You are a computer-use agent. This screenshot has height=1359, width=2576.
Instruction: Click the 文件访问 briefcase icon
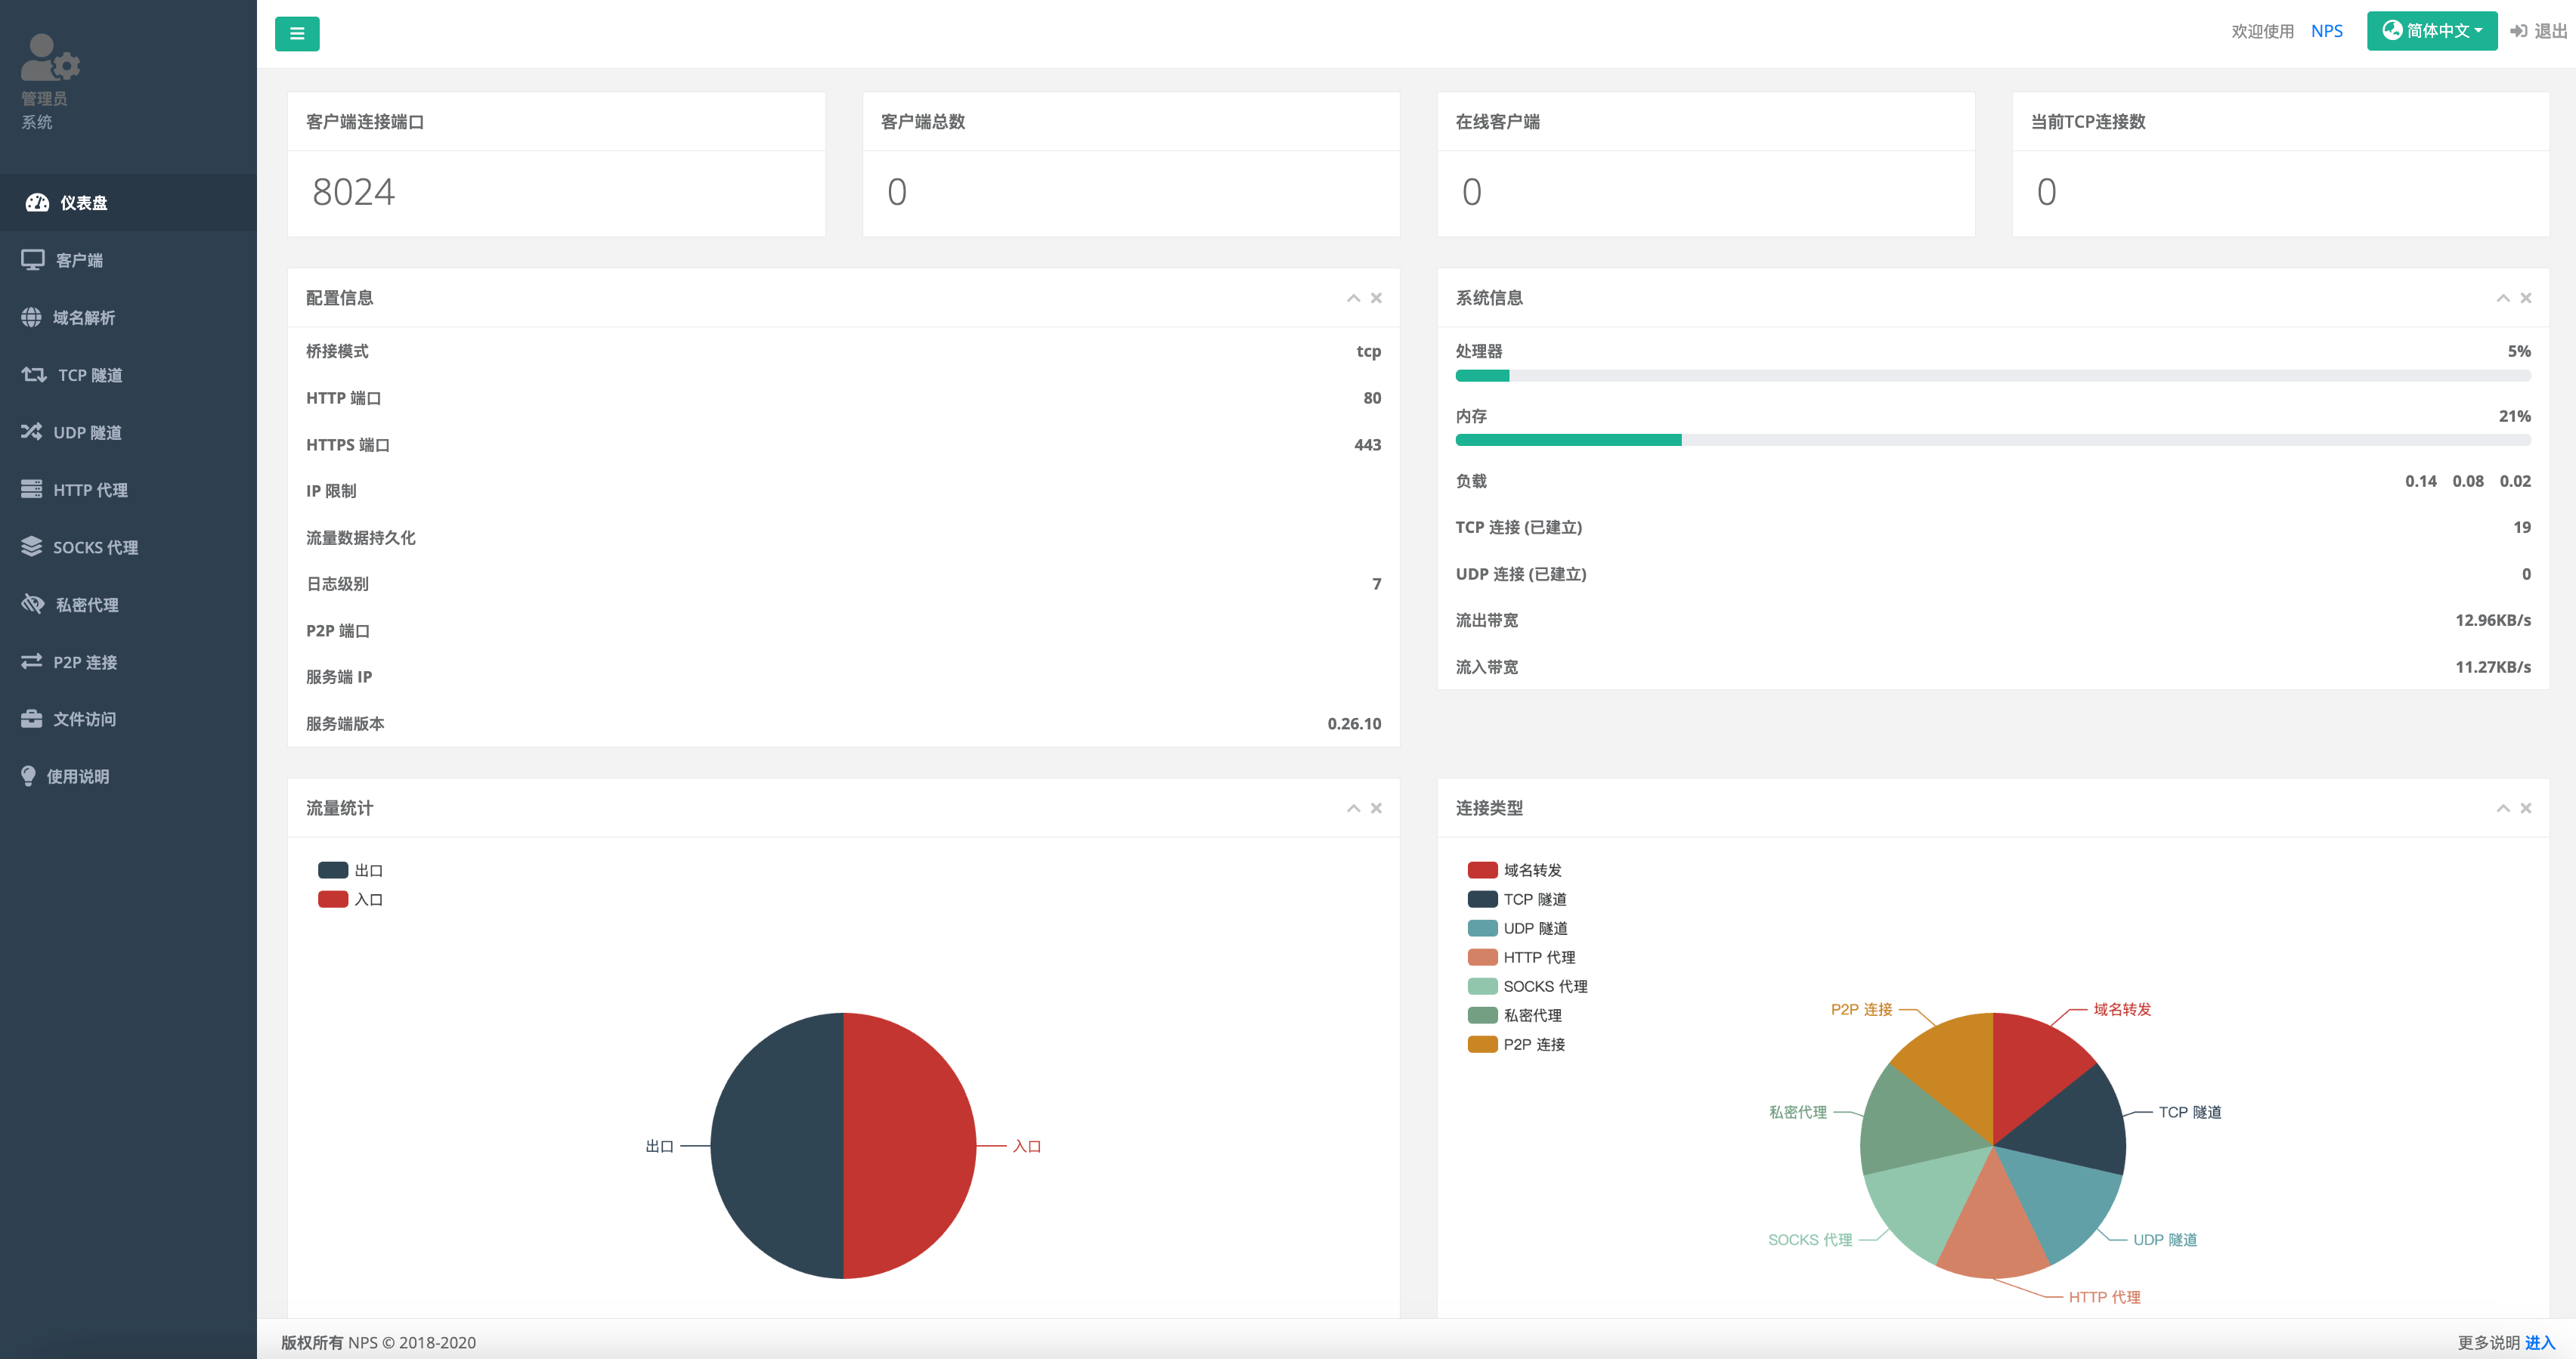tap(32, 719)
